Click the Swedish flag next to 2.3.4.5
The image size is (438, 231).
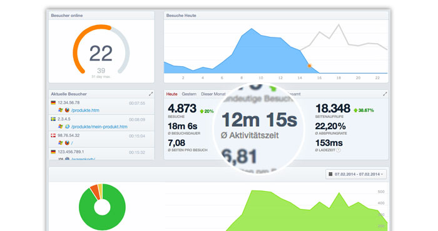click(x=53, y=119)
